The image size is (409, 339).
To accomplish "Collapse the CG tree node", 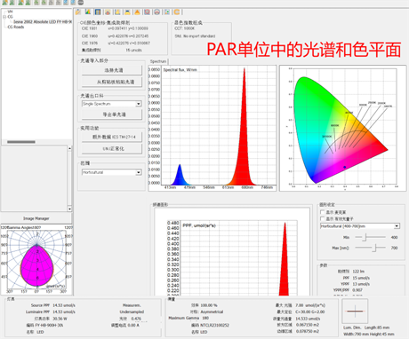I will point(4,17).
